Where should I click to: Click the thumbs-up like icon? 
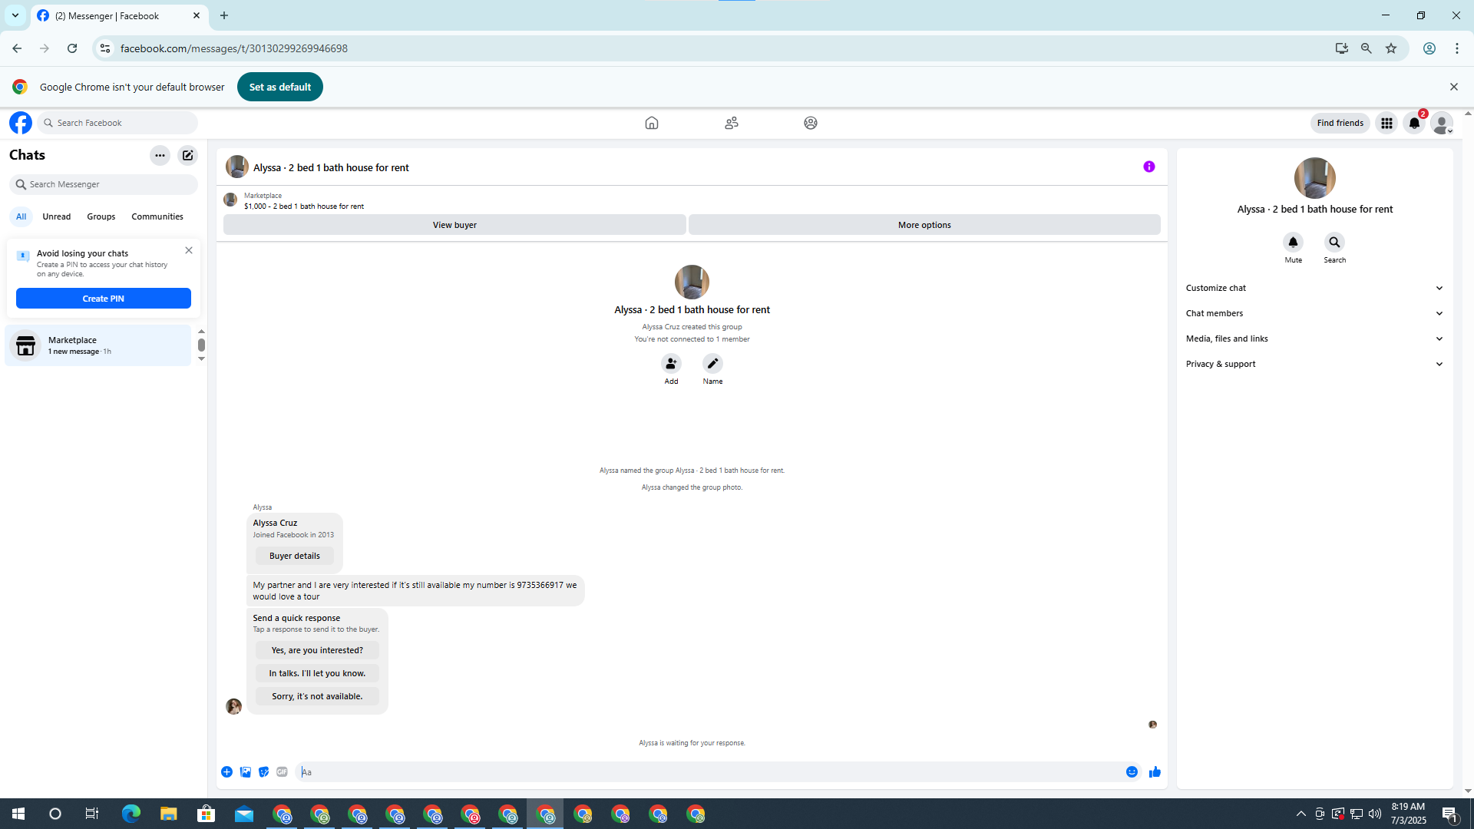[1155, 772]
